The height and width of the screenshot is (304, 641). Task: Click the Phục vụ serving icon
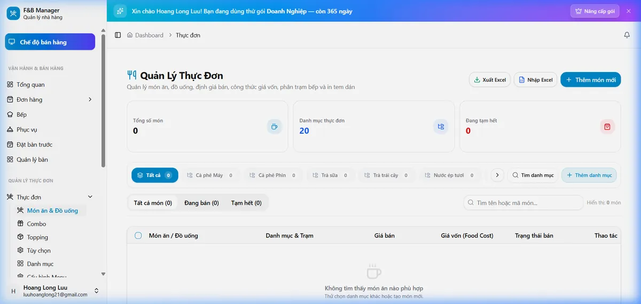[10, 130]
